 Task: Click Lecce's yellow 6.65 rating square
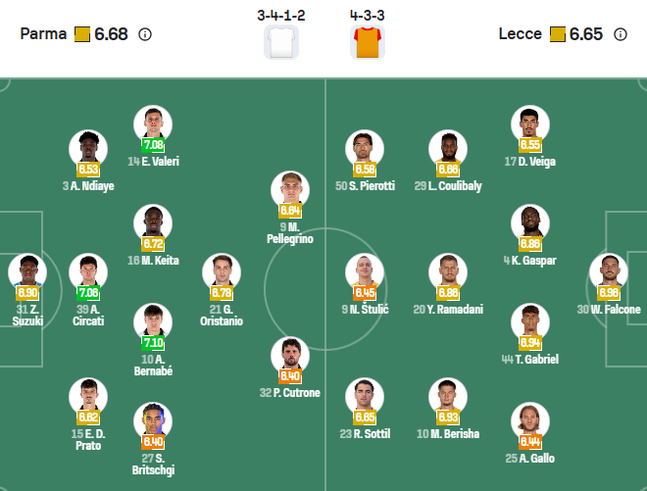click(x=557, y=34)
